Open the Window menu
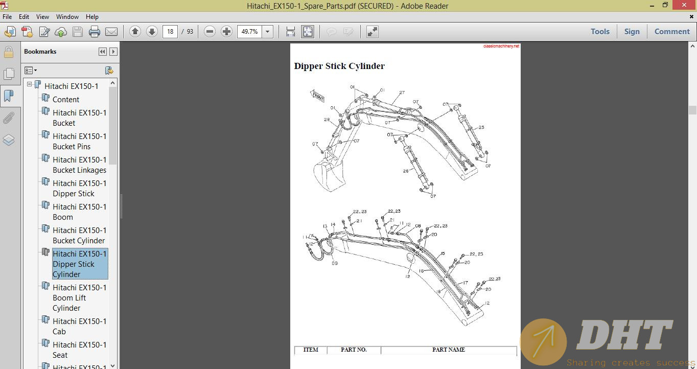 [x=67, y=17]
